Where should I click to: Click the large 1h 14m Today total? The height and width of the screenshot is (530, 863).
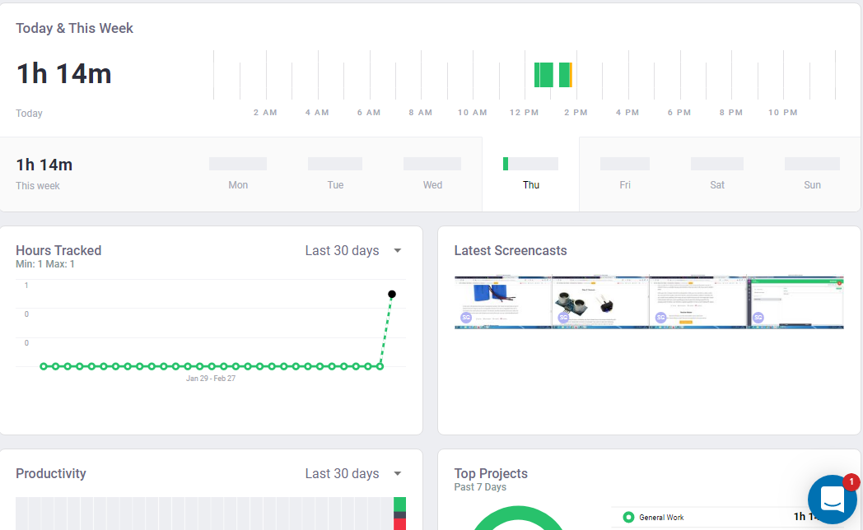click(x=64, y=74)
